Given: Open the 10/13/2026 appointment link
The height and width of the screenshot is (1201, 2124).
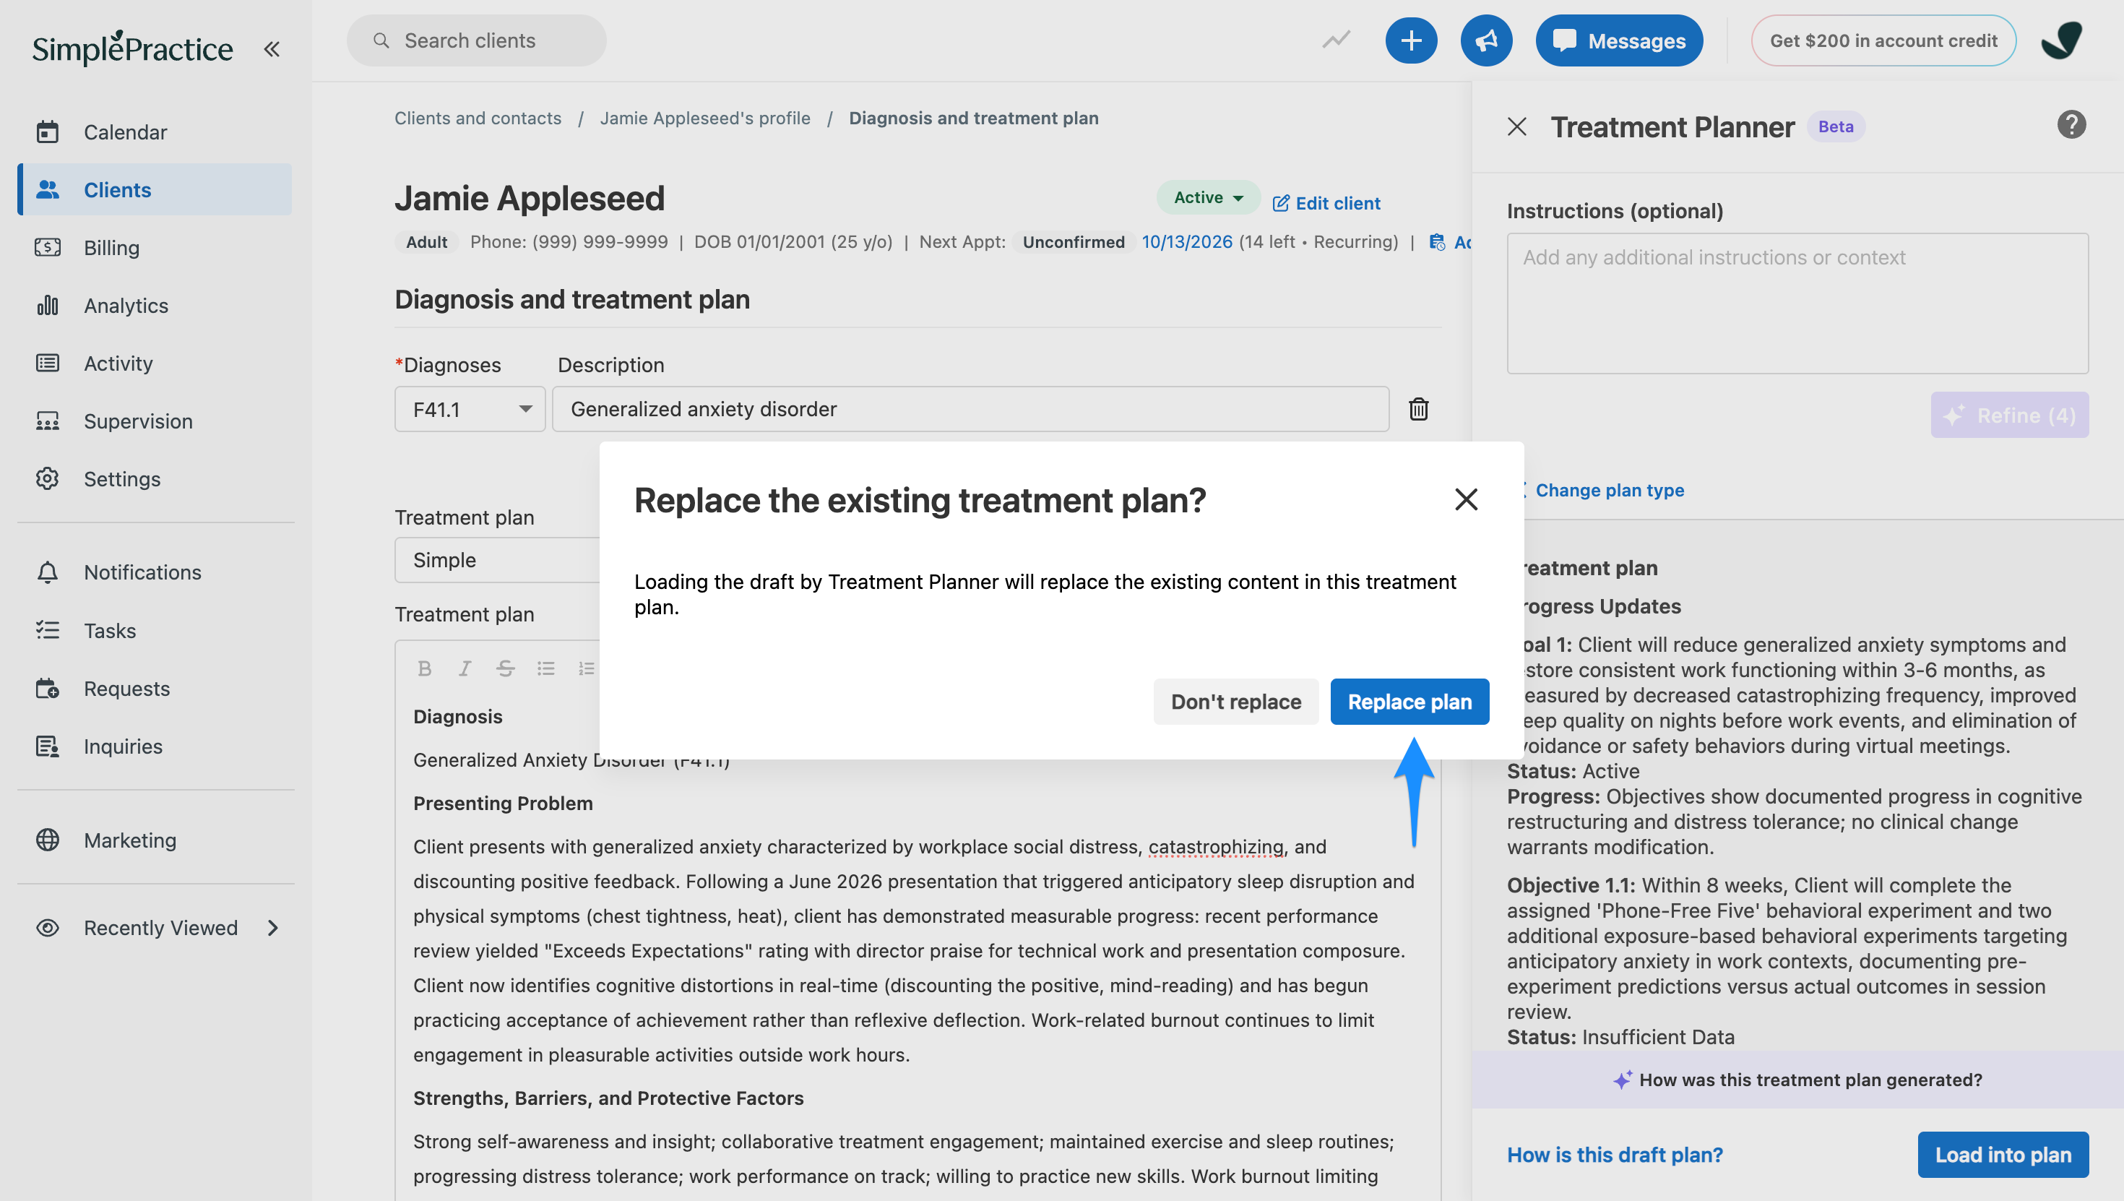Looking at the screenshot, I should [x=1186, y=241].
